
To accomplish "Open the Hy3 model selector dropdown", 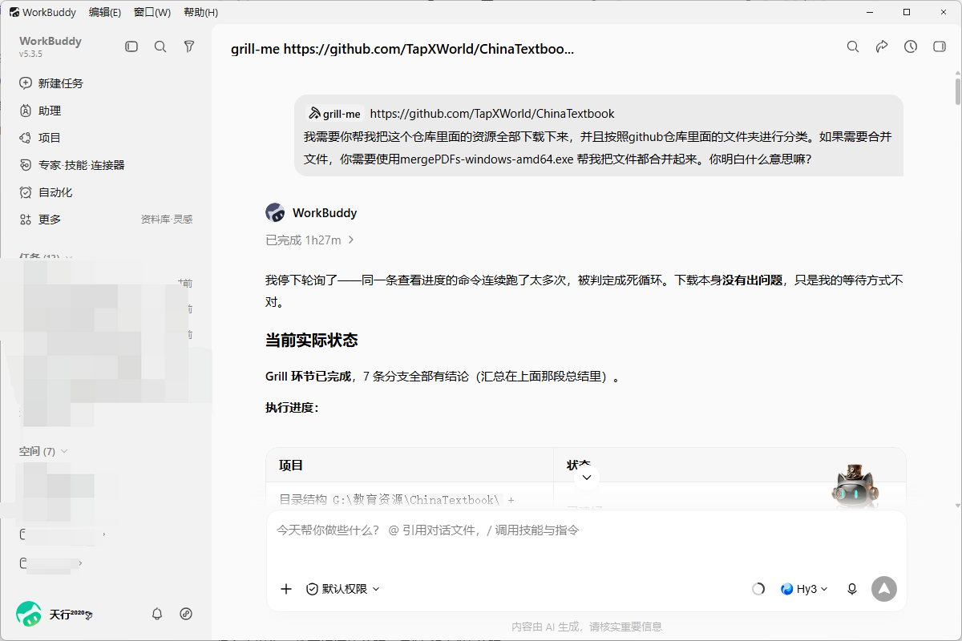I will pyautogui.click(x=804, y=589).
